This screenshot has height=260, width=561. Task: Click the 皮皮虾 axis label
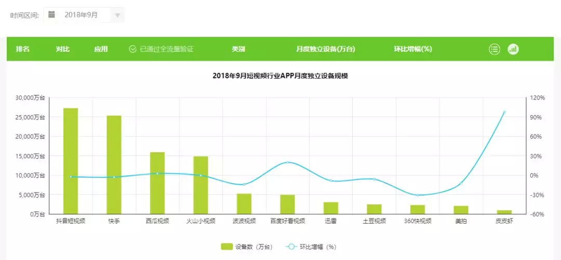coord(504,221)
